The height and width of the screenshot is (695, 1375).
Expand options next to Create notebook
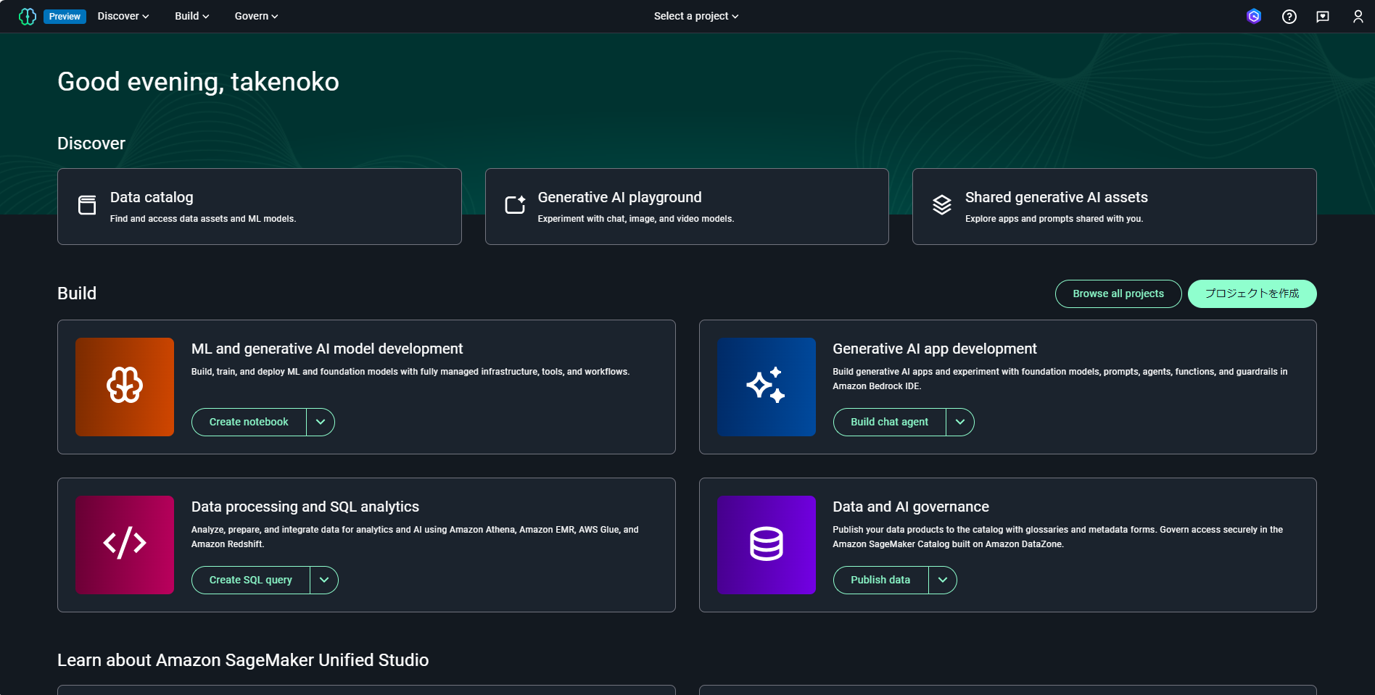(x=321, y=422)
